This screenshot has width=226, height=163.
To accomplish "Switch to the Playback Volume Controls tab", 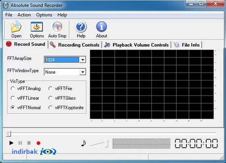I will coord(136,45).
